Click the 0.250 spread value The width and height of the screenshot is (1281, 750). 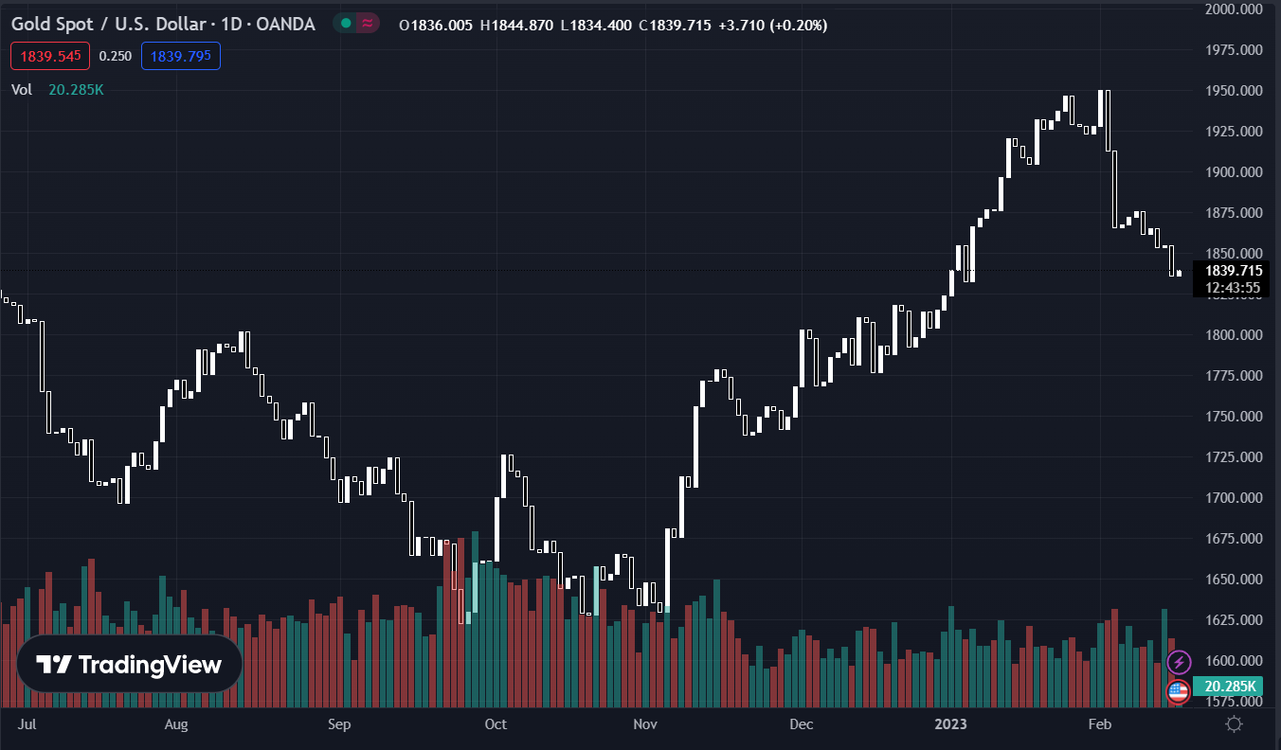(x=115, y=56)
